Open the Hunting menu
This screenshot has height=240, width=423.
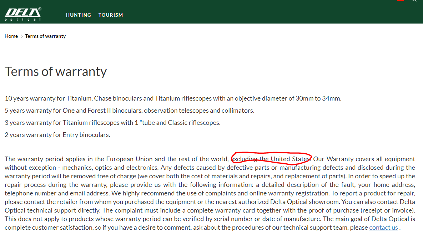pos(79,15)
